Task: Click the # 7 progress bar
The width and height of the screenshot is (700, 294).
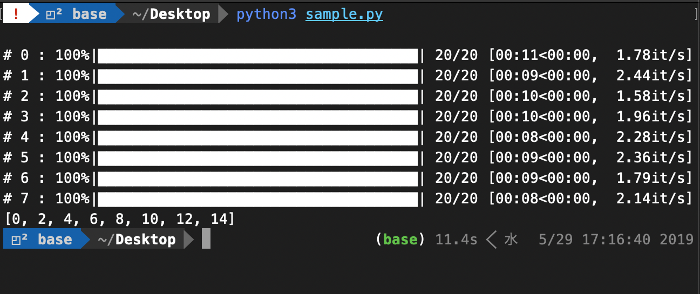Action: pos(258,199)
